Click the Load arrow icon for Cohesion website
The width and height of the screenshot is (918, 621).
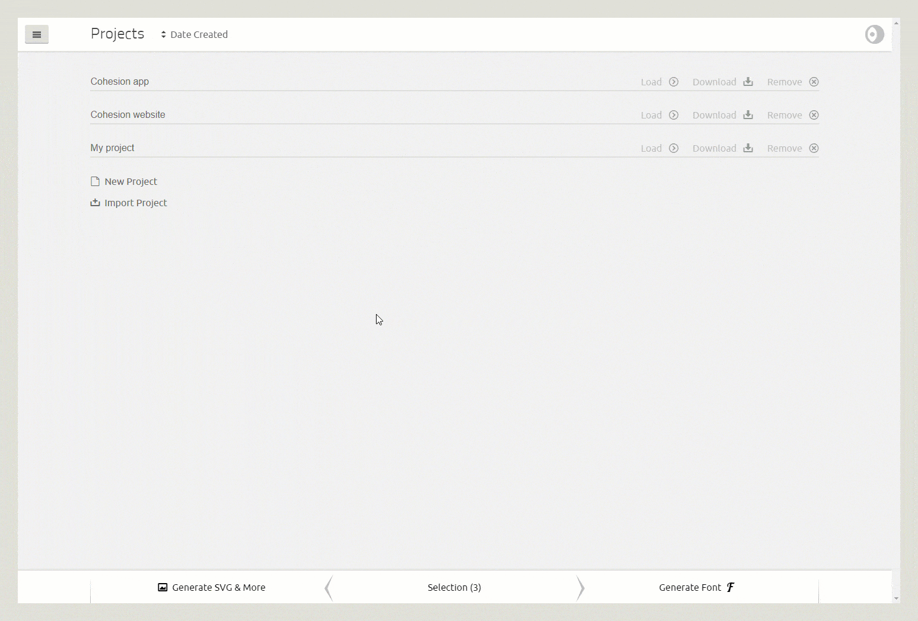click(674, 115)
